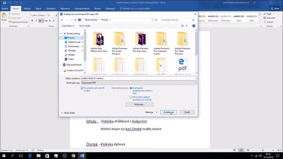The image size is (283, 159).
Task: Open the Nástroje dropdown
Action: pyautogui.click(x=151, y=112)
